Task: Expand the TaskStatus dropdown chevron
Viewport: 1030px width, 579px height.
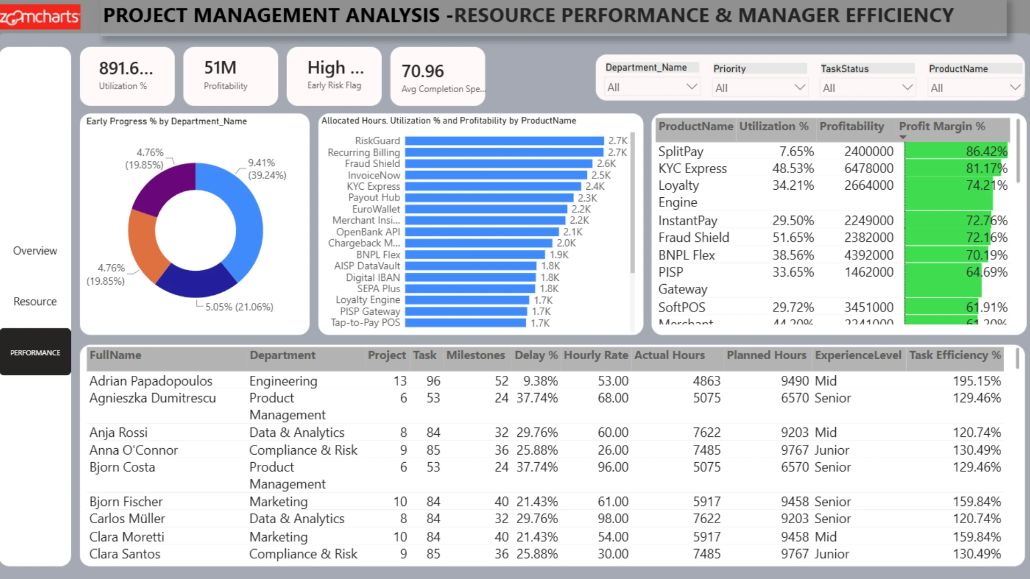Action: 907,87
